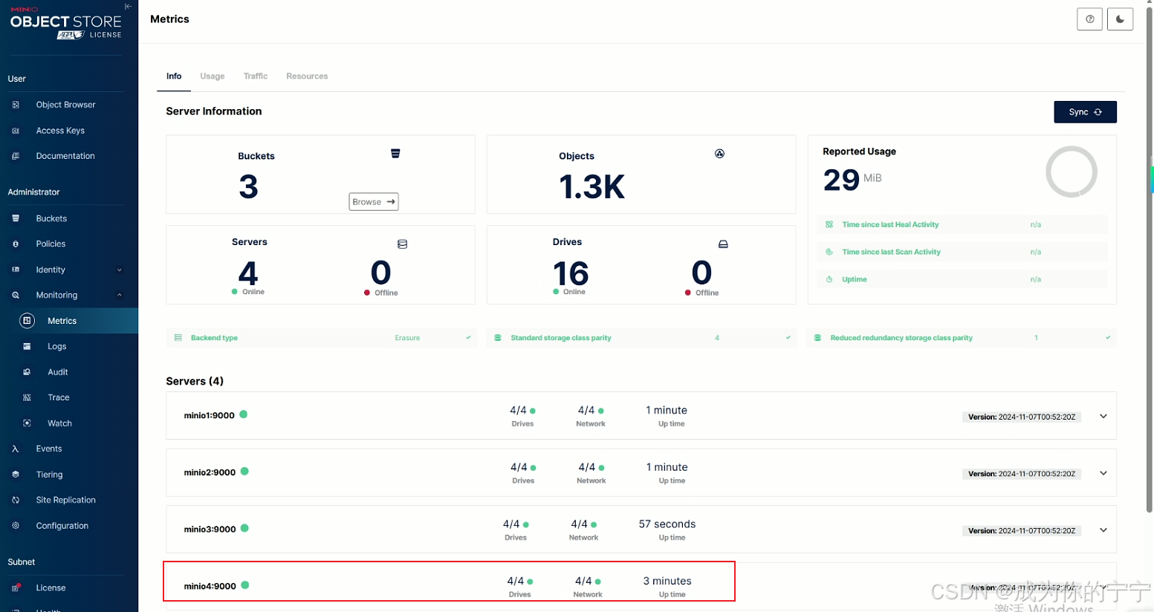Toggle dark mode with moon icon

click(1120, 19)
